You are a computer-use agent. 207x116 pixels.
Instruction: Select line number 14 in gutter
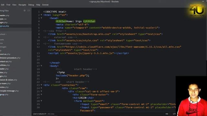click(x=38, y=56)
